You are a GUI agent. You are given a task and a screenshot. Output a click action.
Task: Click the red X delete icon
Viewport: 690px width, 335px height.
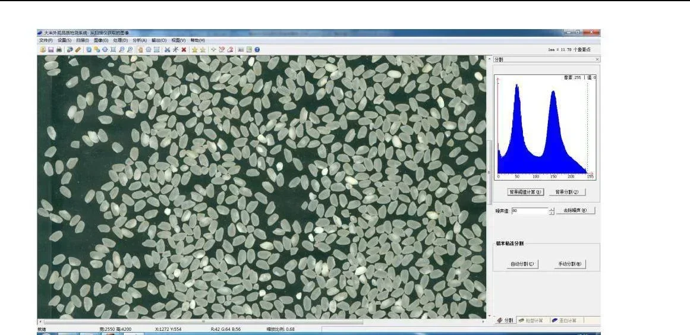pyautogui.click(x=184, y=50)
